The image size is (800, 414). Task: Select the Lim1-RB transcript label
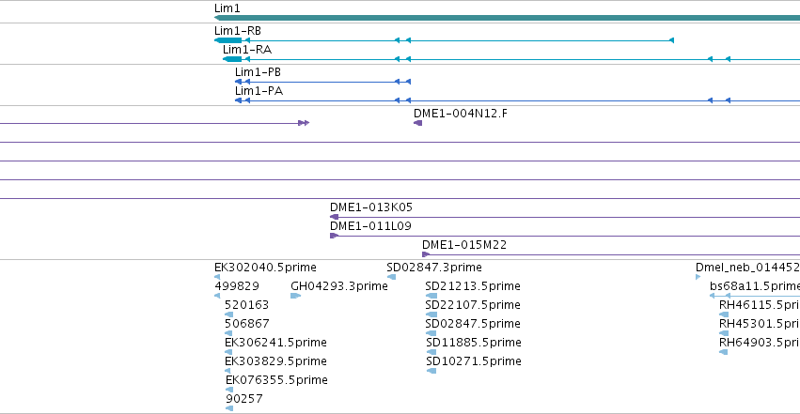click(238, 31)
